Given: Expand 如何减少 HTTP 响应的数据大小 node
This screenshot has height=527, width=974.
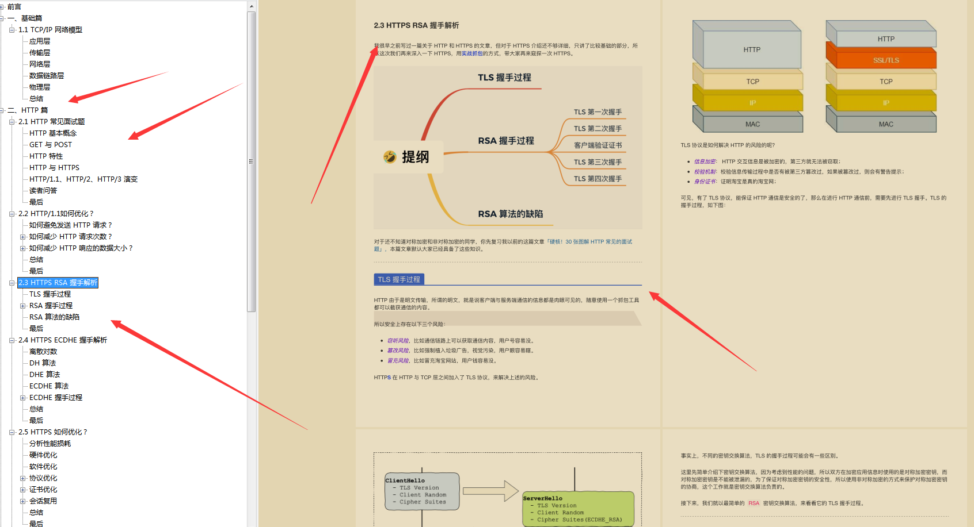Looking at the screenshot, I should [23, 248].
